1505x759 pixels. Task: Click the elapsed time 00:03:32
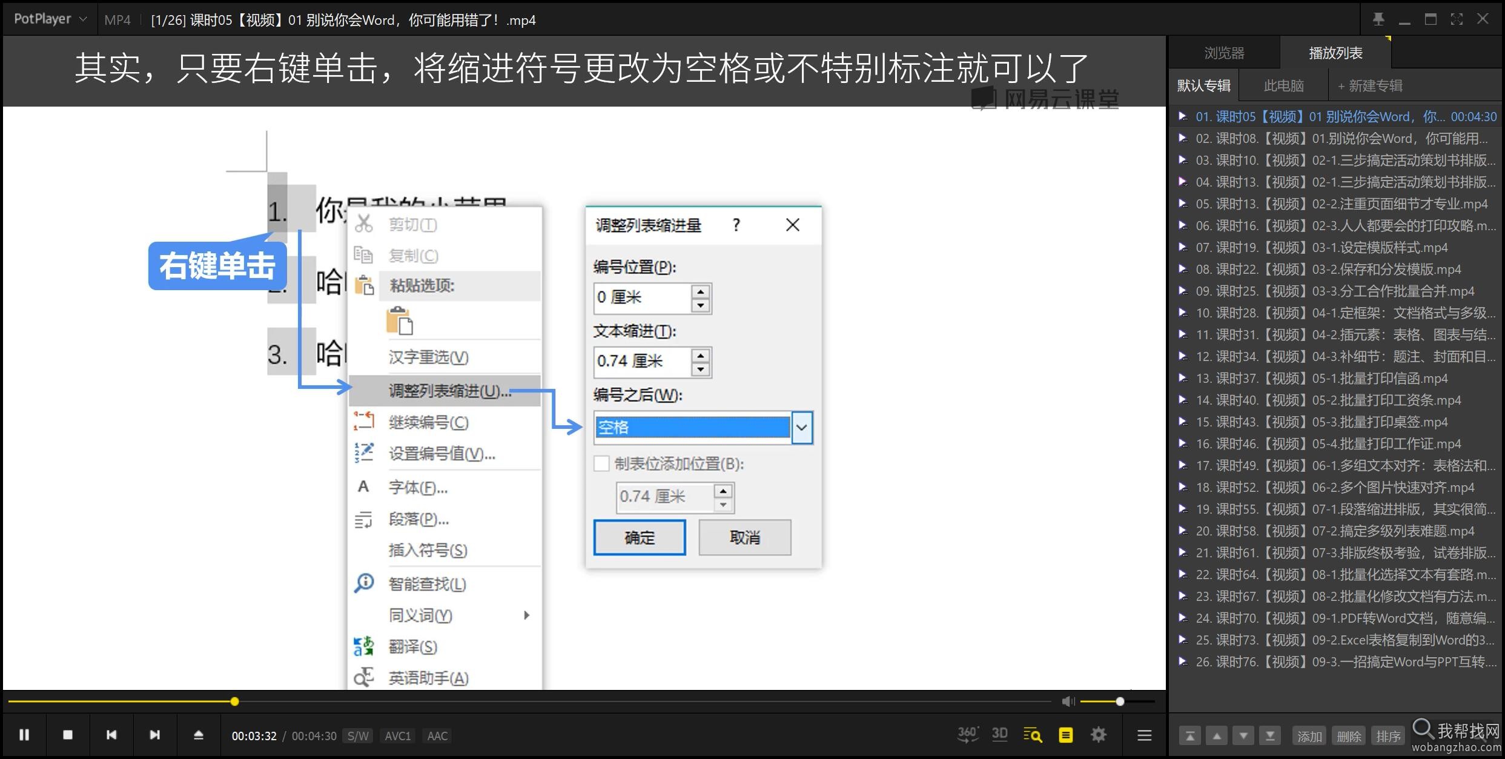tap(254, 736)
